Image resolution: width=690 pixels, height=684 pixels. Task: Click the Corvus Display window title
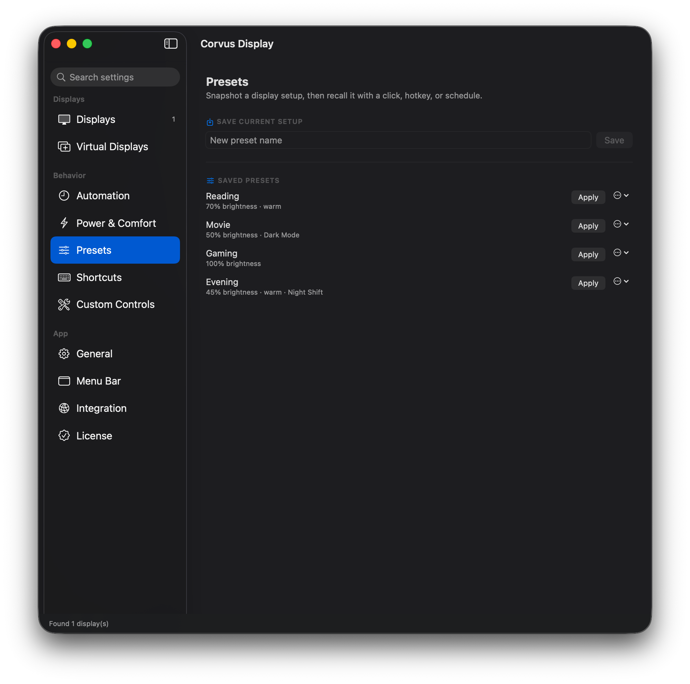(237, 44)
